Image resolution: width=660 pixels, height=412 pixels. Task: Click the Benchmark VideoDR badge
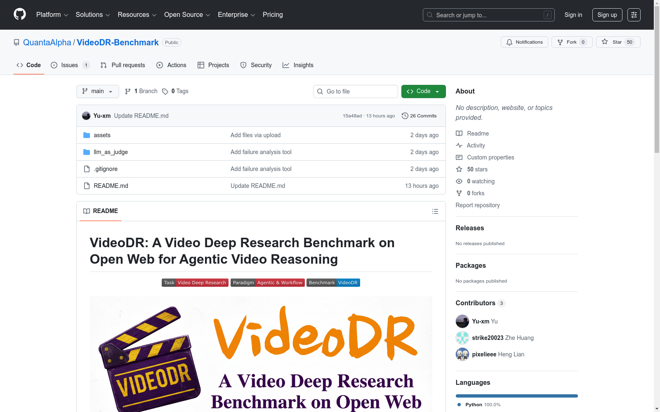[333, 283]
